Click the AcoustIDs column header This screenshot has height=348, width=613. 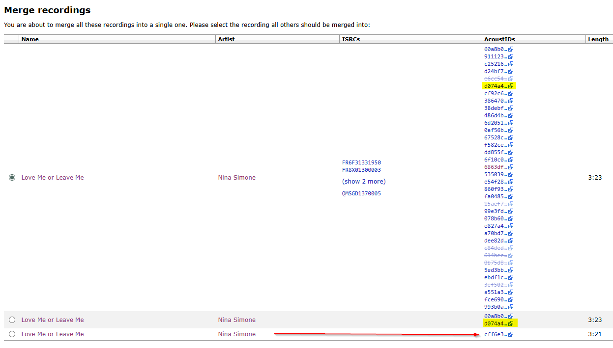499,39
